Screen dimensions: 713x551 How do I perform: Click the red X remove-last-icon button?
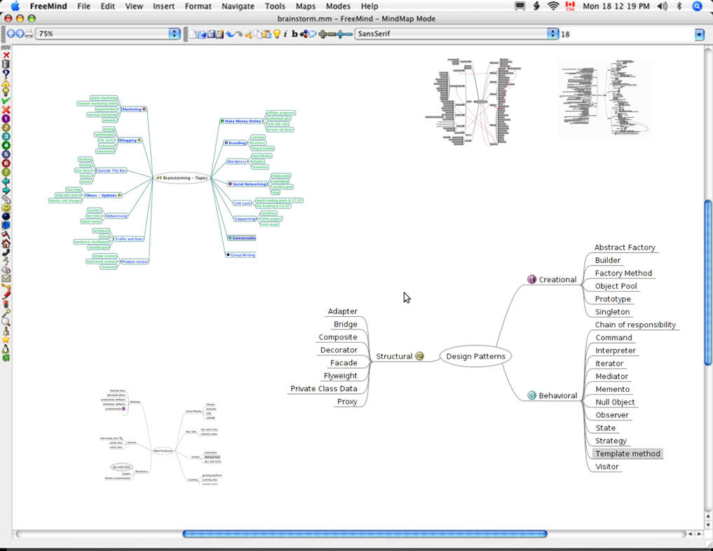[6, 55]
